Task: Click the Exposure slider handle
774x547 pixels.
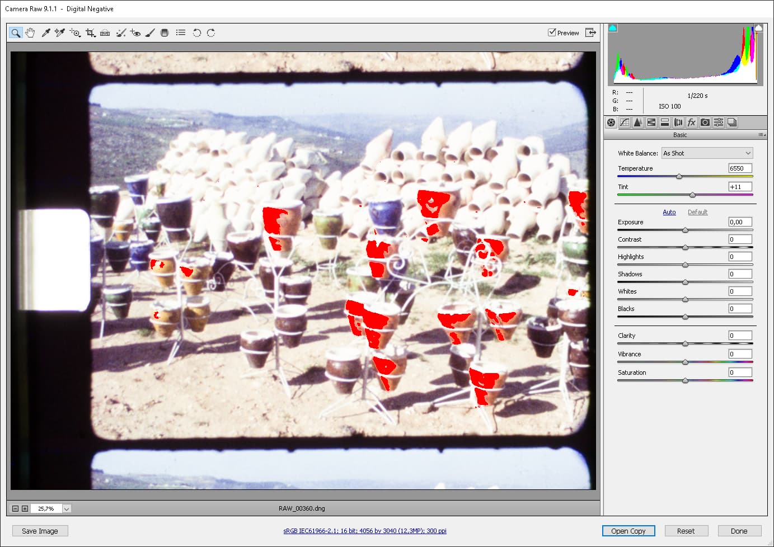Action: point(685,230)
